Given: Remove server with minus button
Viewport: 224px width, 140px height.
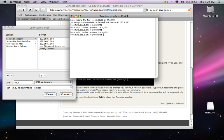Looking at the screenshot, I should [45, 76].
